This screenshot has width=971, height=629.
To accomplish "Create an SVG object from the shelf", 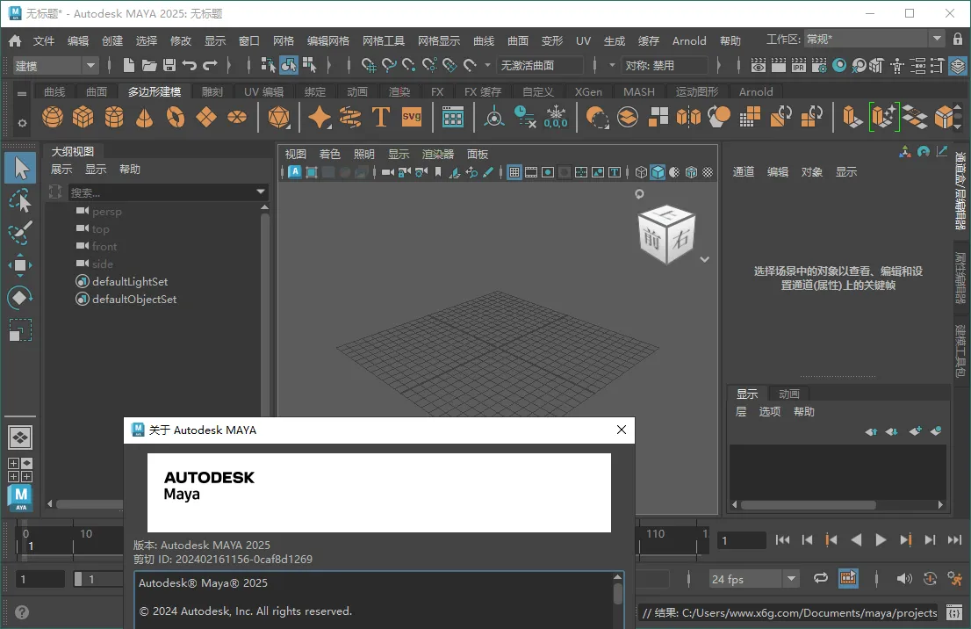I will pos(410,116).
